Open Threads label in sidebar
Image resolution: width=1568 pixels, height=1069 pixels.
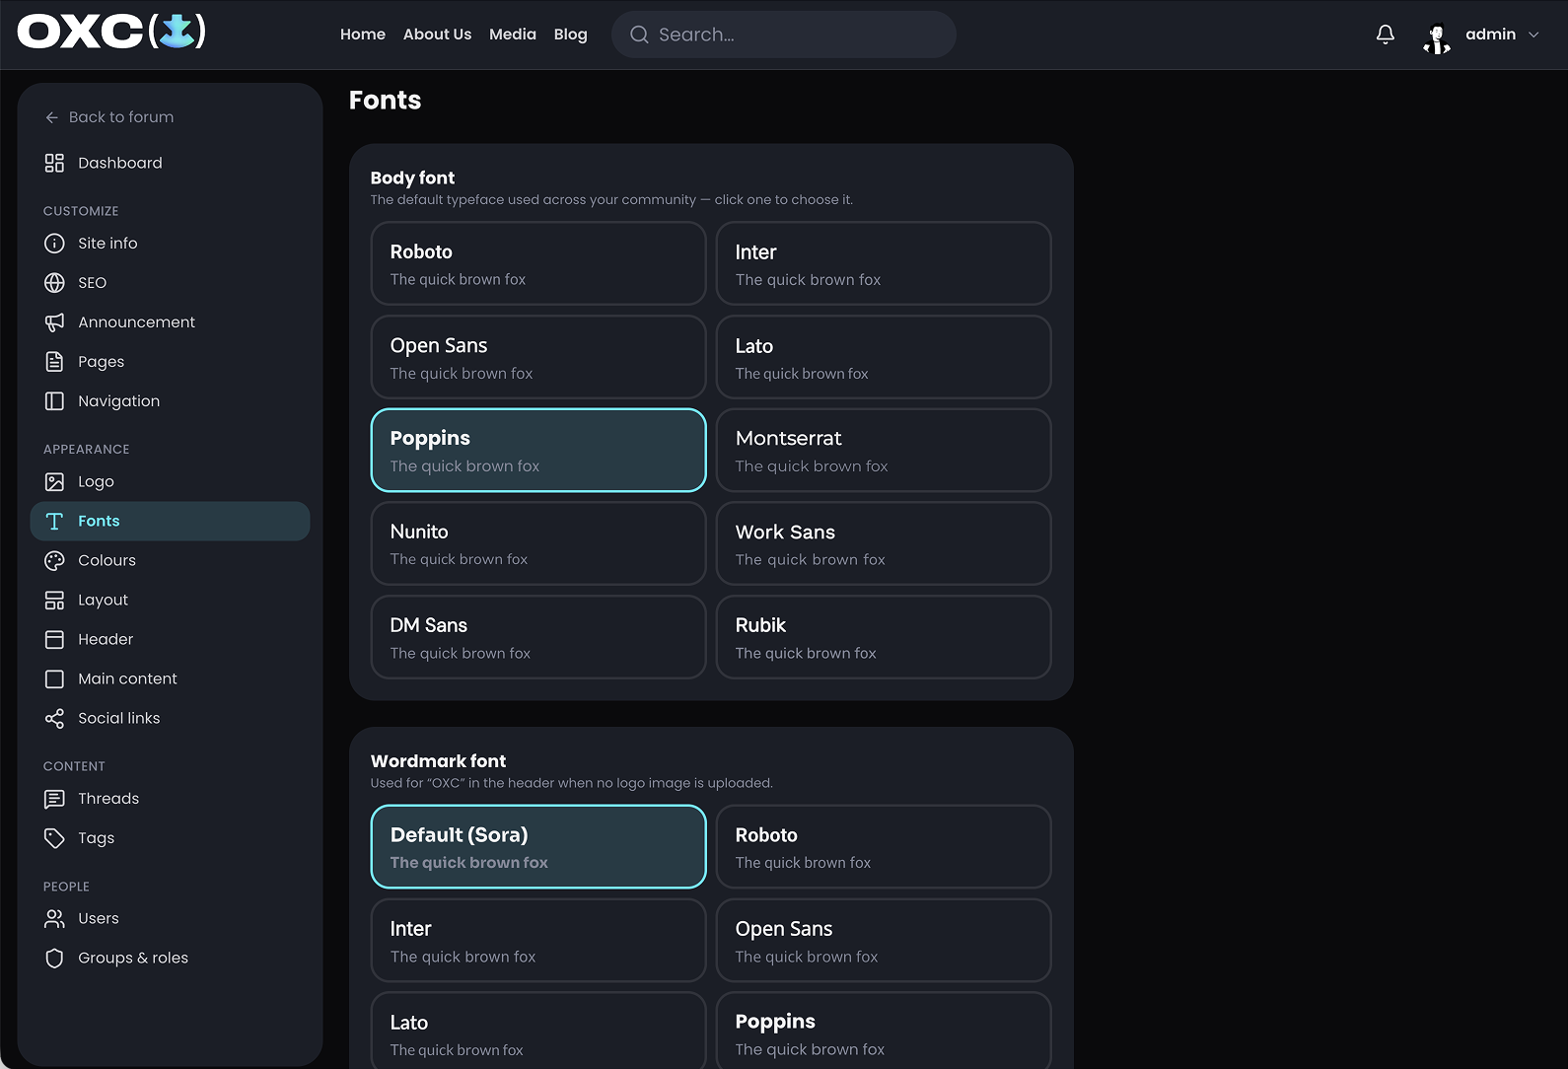pyautogui.click(x=108, y=798)
